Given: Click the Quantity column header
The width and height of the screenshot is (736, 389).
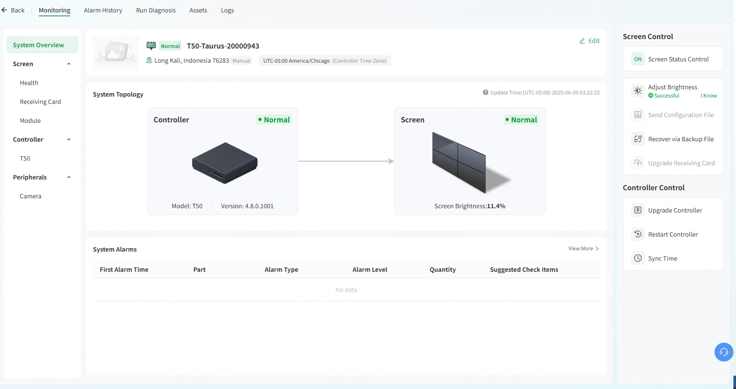Looking at the screenshot, I should [x=443, y=270].
